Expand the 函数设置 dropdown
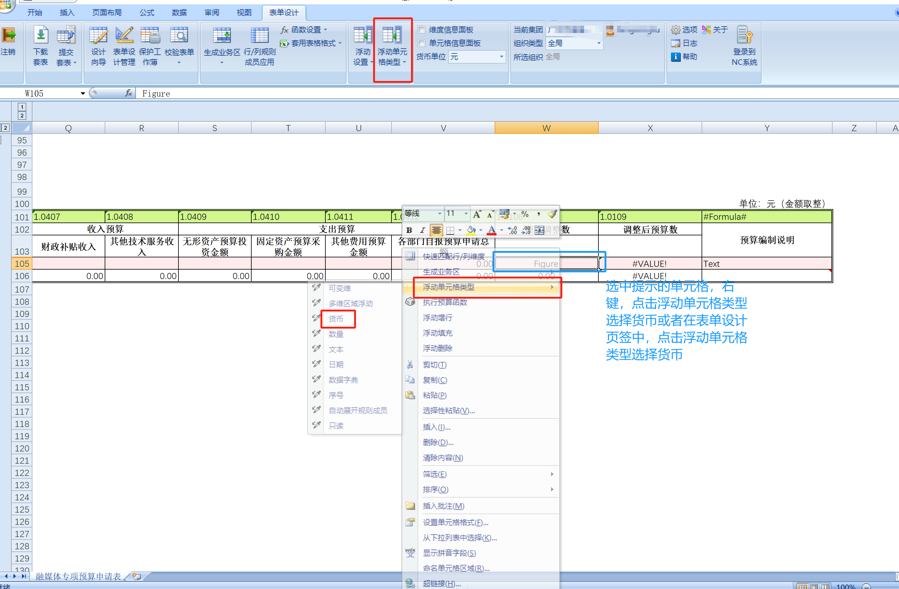Image resolution: width=899 pixels, height=589 pixels. [x=325, y=29]
